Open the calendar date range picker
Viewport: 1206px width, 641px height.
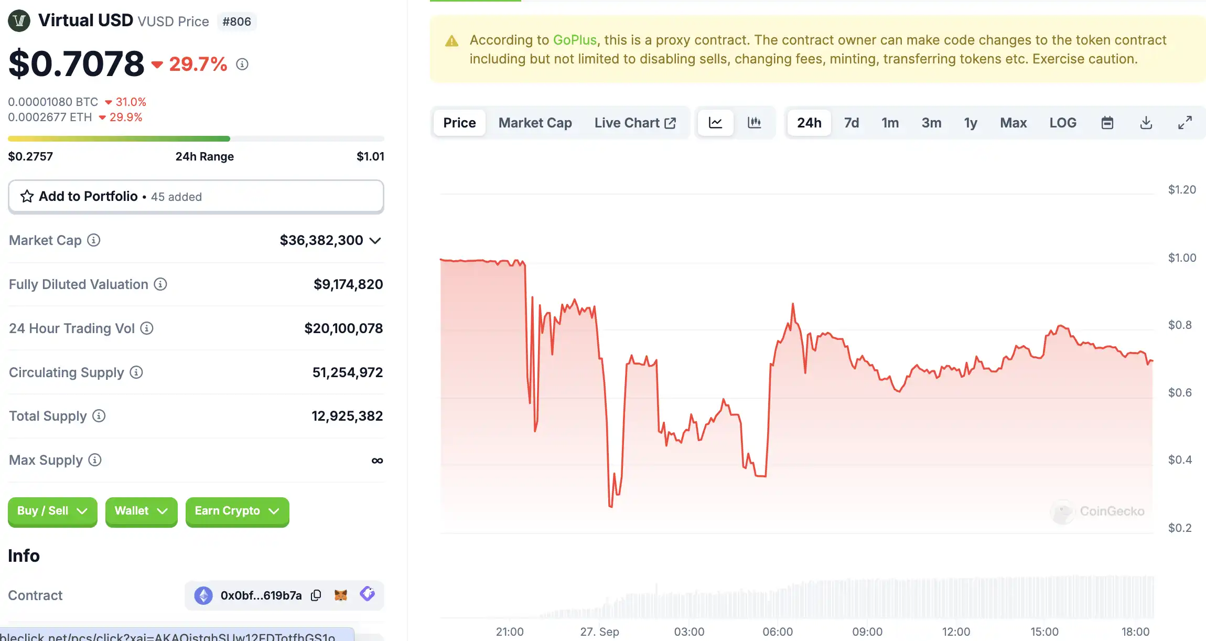[x=1107, y=123]
